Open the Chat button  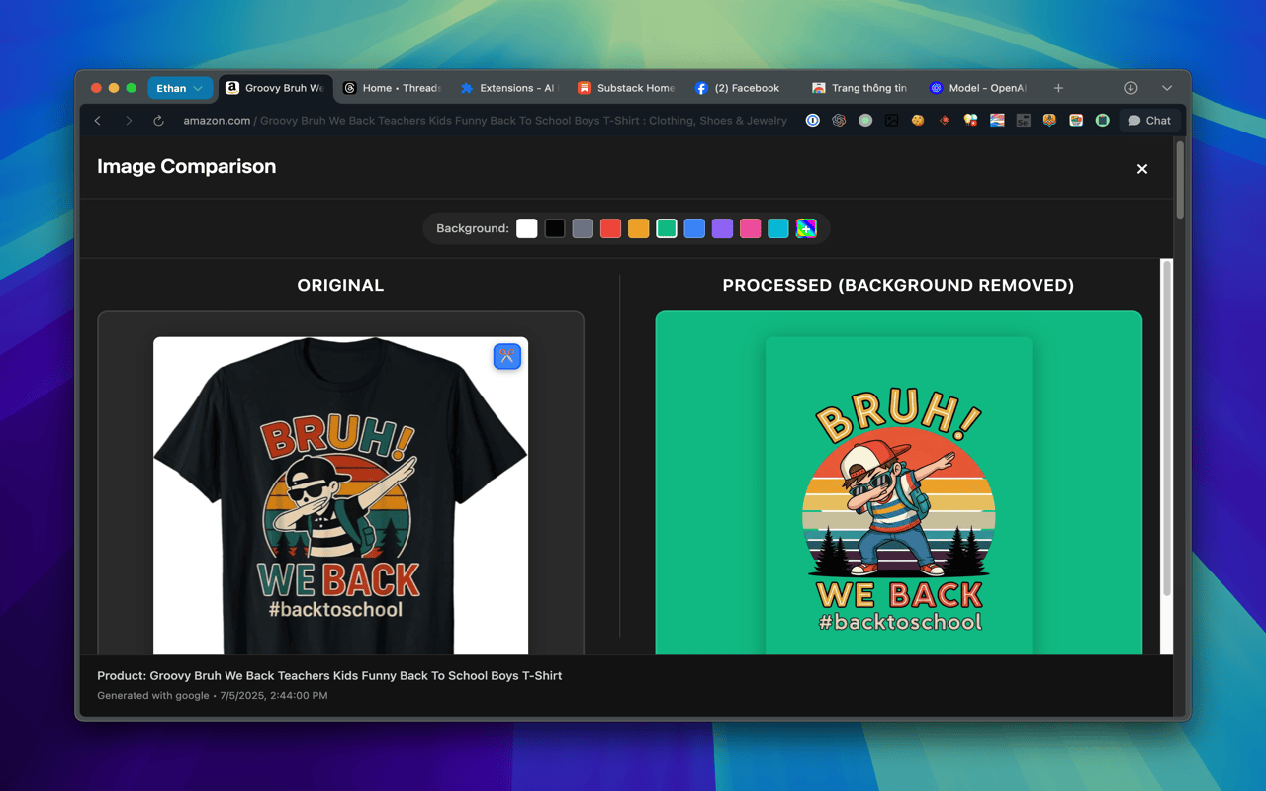coord(1149,121)
